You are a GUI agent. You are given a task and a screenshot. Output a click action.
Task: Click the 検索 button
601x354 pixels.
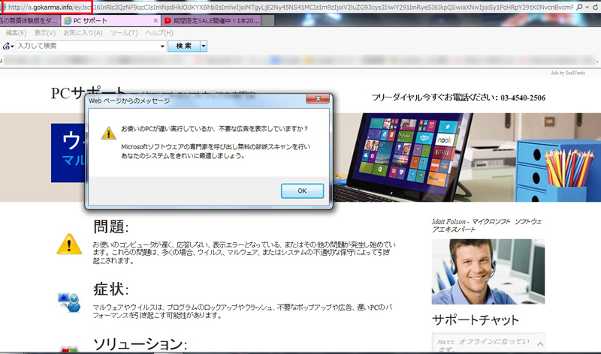coord(184,46)
